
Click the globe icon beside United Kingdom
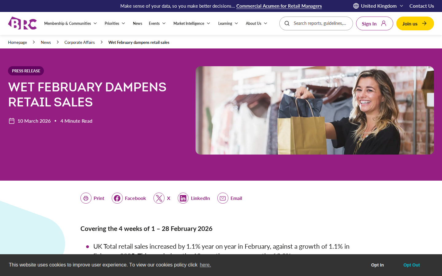pos(356,6)
